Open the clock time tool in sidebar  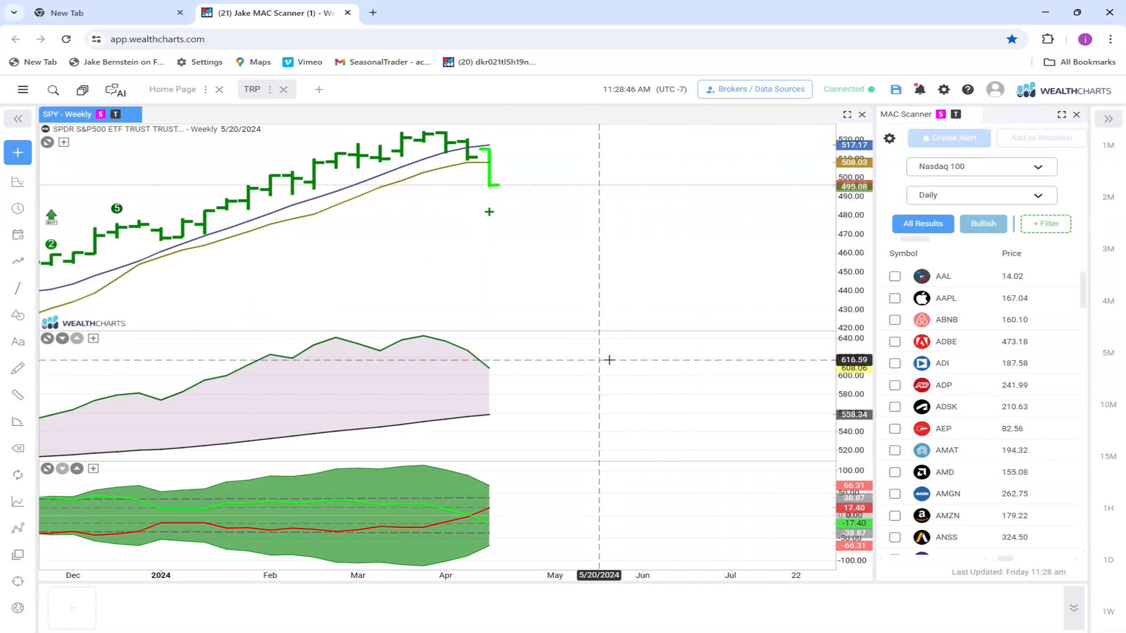coord(18,209)
